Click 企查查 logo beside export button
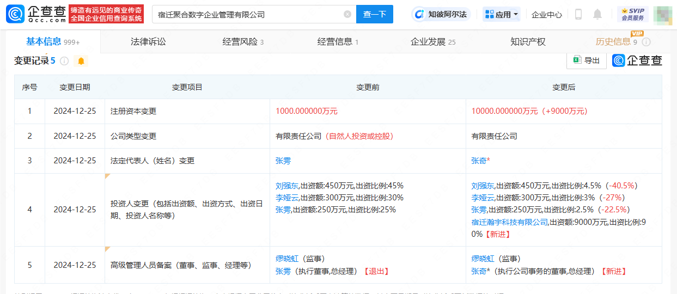Image resolution: width=677 pixels, height=294 pixels. point(637,60)
